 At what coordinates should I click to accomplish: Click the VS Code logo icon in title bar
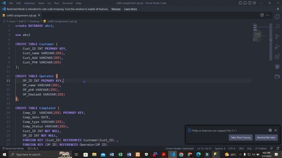click(x=4, y=3)
